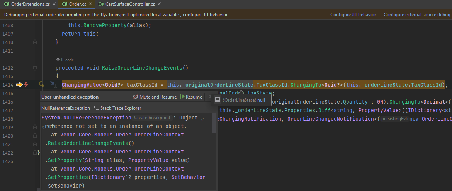Click line number 1423 in gutter

coord(8,161)
